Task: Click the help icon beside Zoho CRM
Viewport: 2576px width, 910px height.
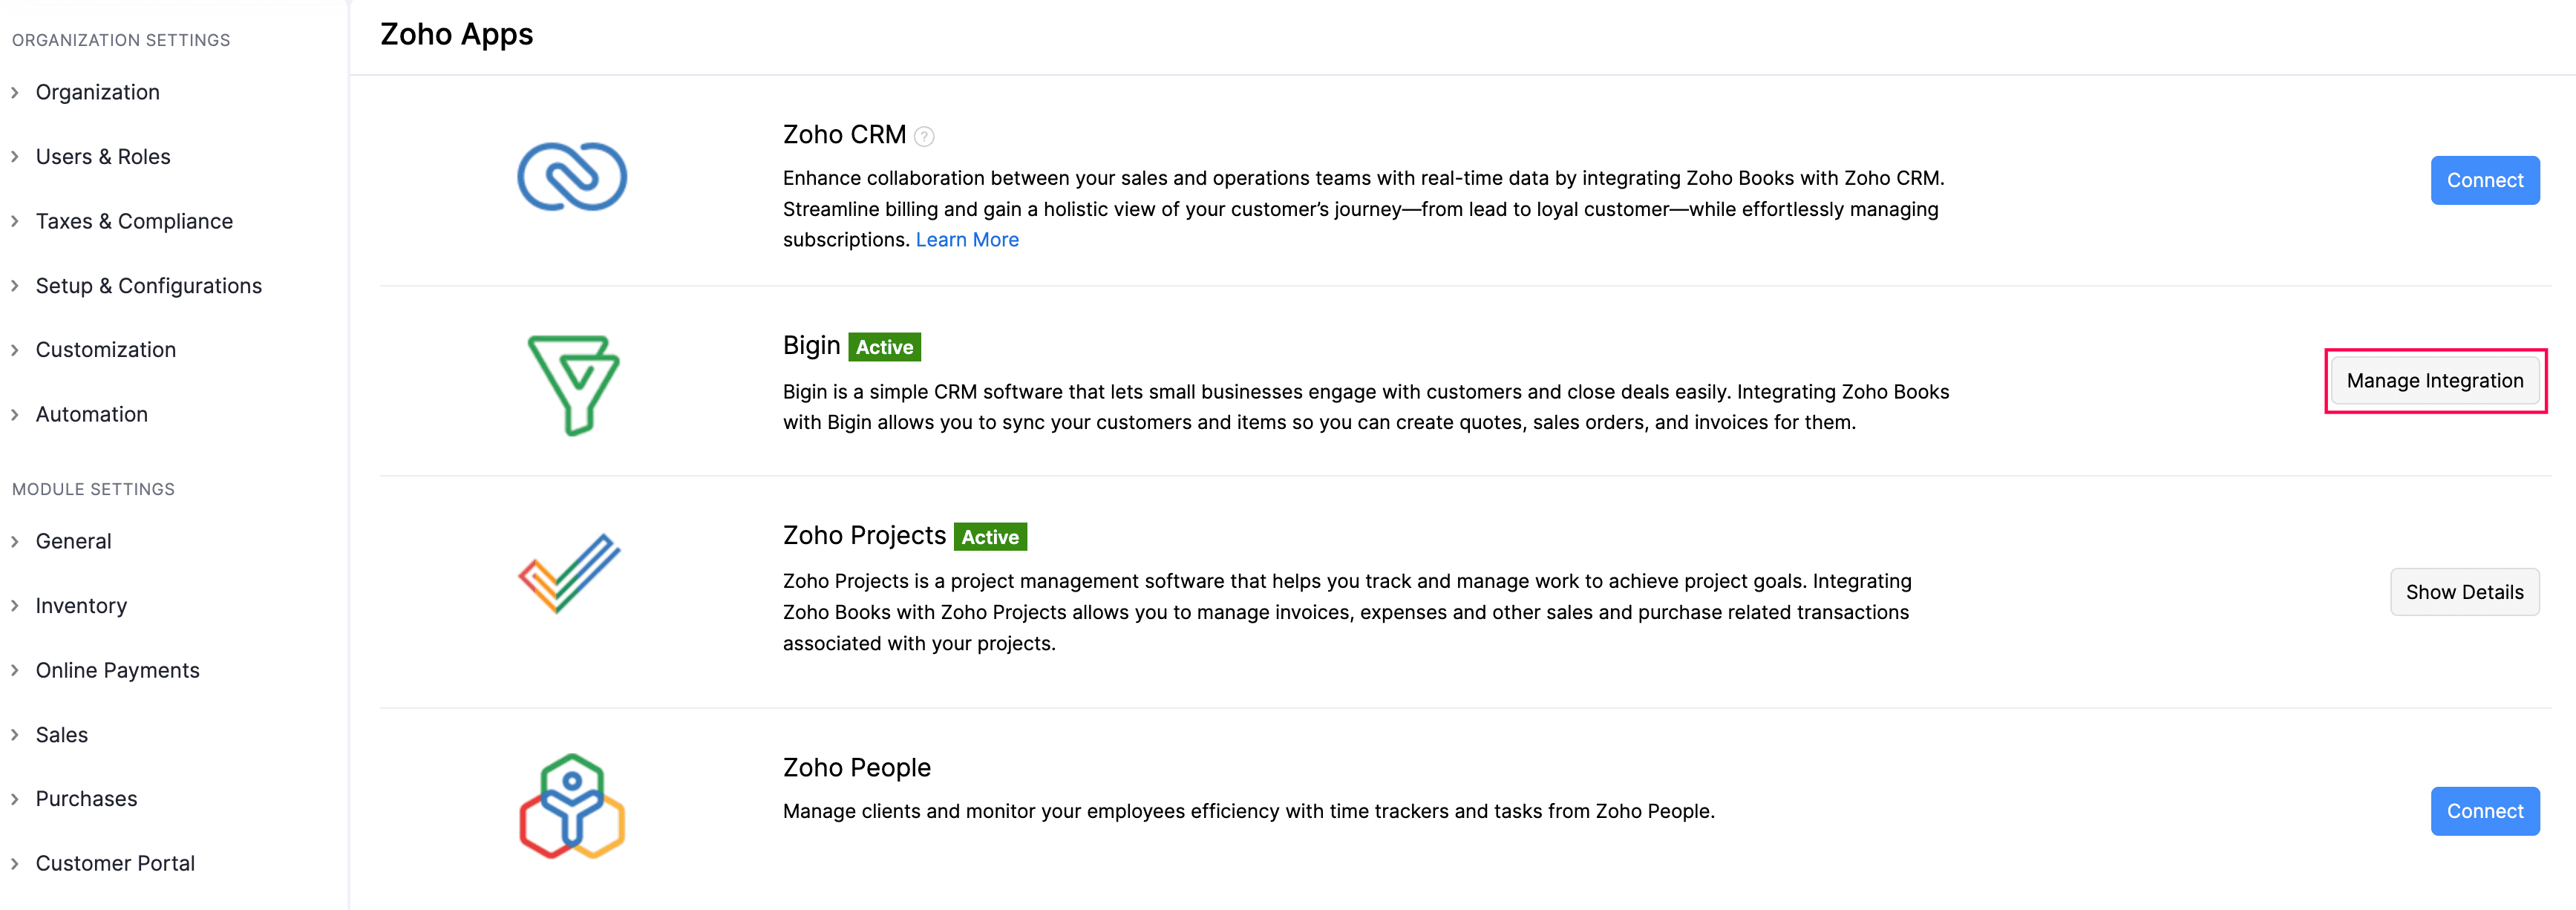Action: point(925,137)
